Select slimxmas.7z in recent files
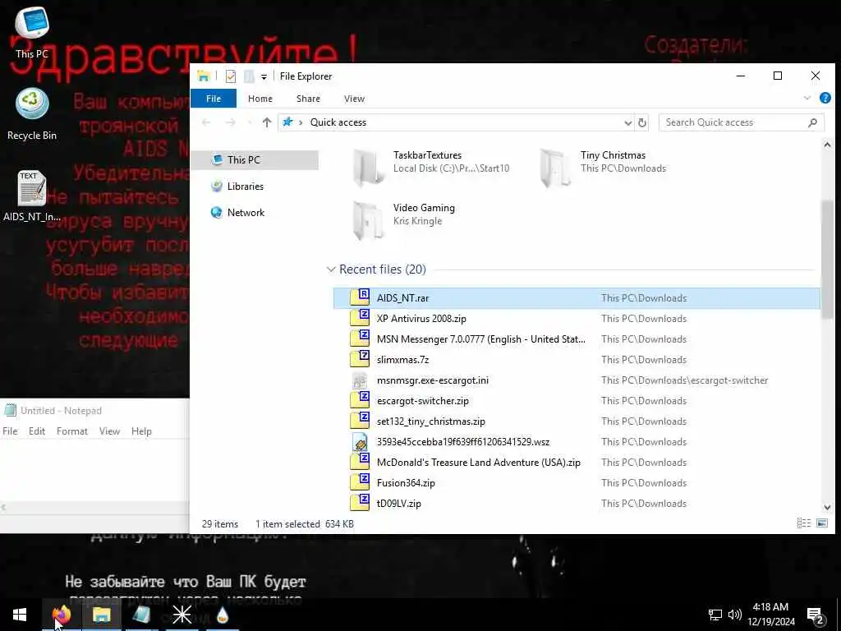The width and height of the screenshot is (841, 631). tap(577, 360)
